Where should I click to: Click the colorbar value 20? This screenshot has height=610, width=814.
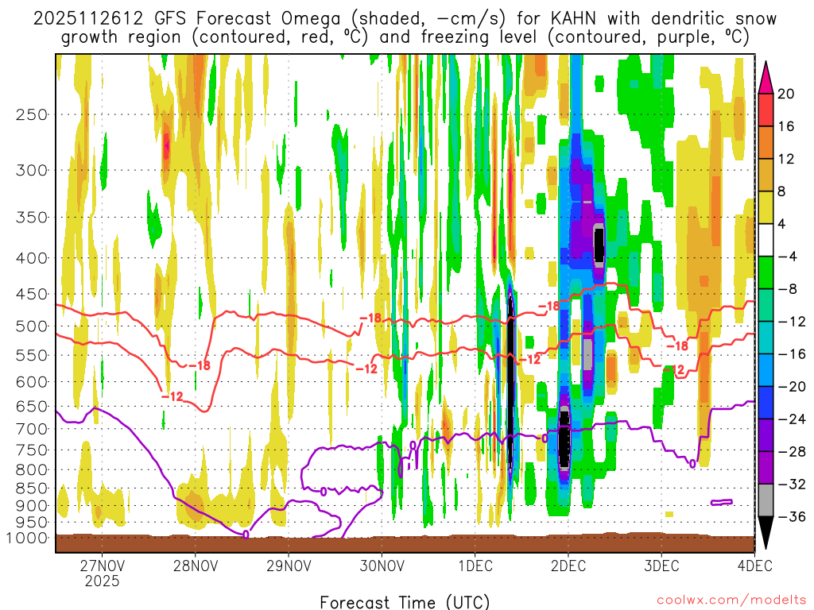click(785, 94)
